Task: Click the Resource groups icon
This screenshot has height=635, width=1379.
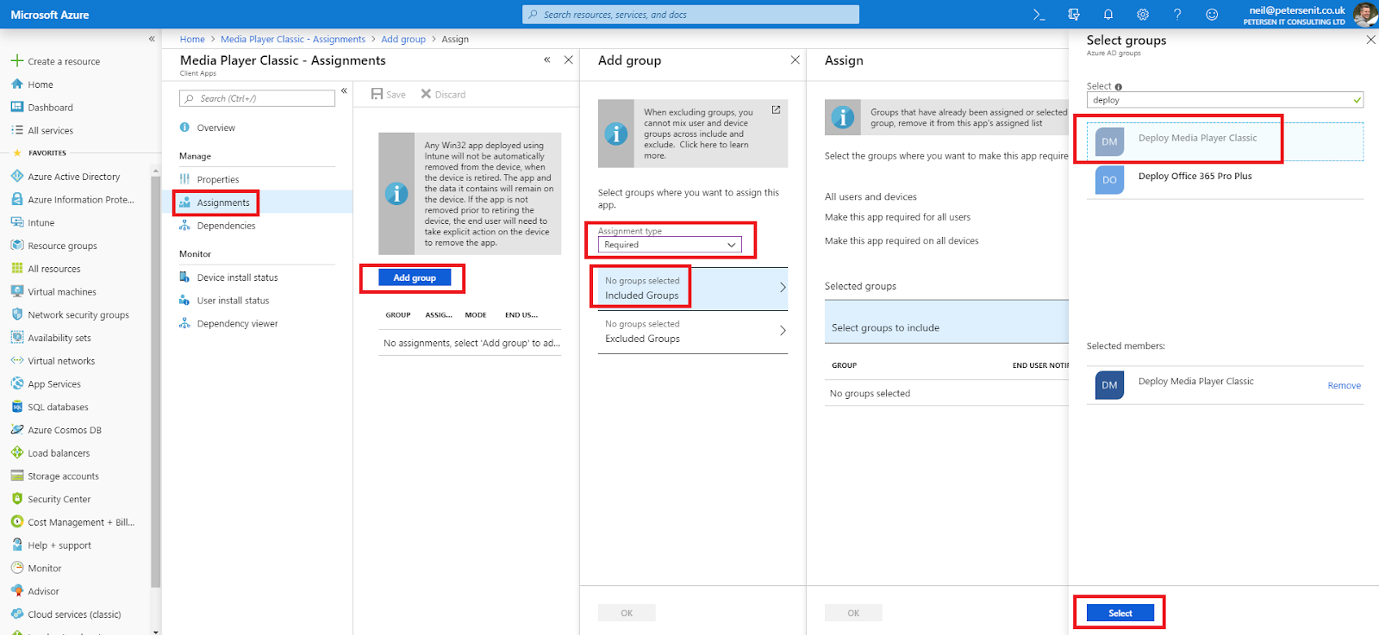Action: [x=17, y=246]
